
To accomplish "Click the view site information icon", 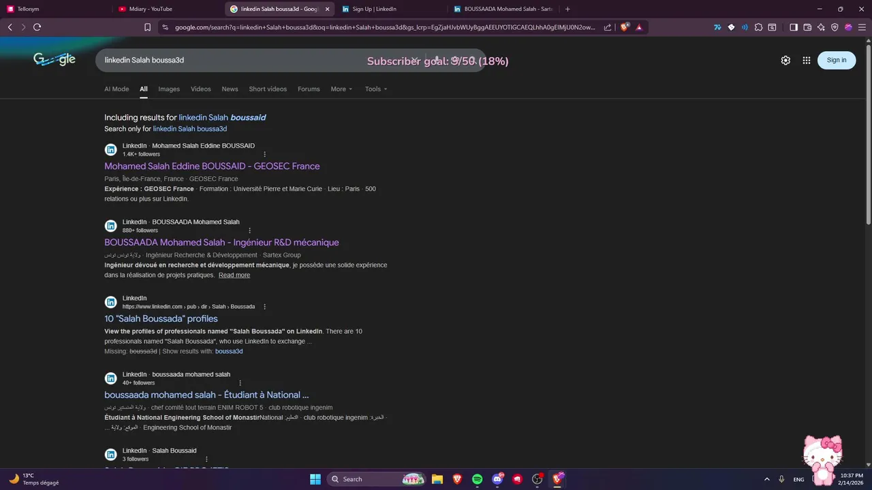I will tap(164, 27).
